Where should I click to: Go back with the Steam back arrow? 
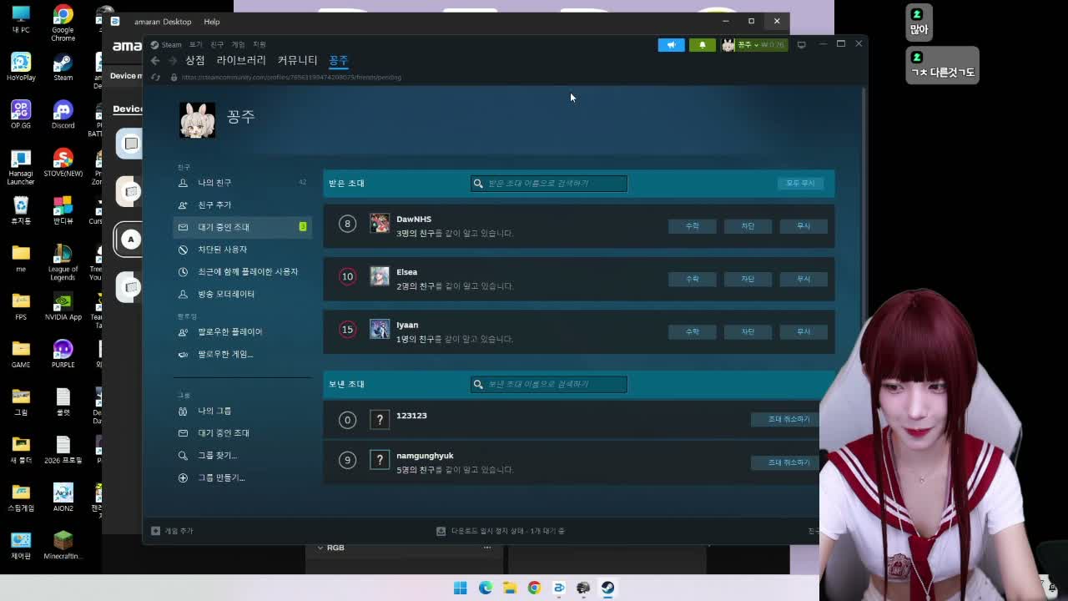coord(155,61)
